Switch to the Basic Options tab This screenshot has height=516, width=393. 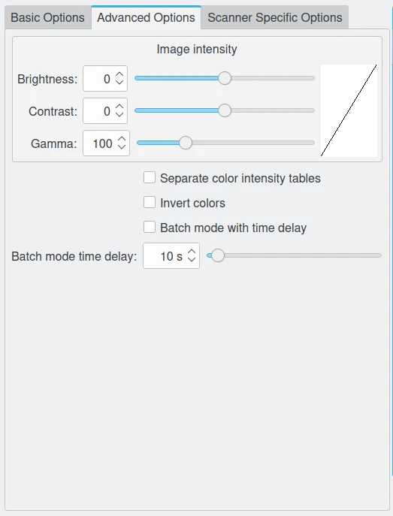48,17
